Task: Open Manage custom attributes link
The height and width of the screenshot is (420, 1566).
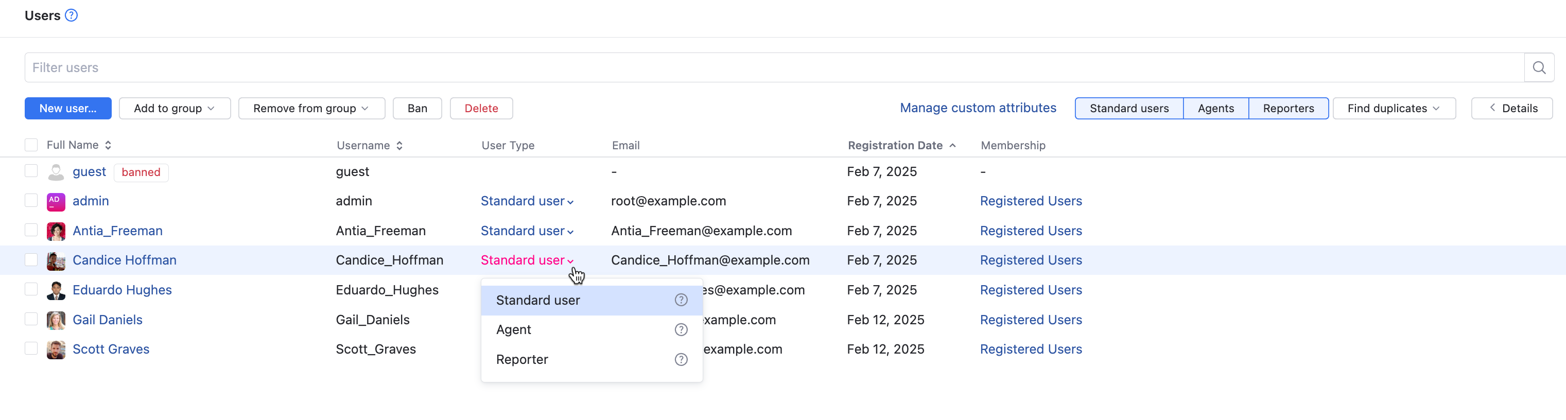Action: pos(978,108)
